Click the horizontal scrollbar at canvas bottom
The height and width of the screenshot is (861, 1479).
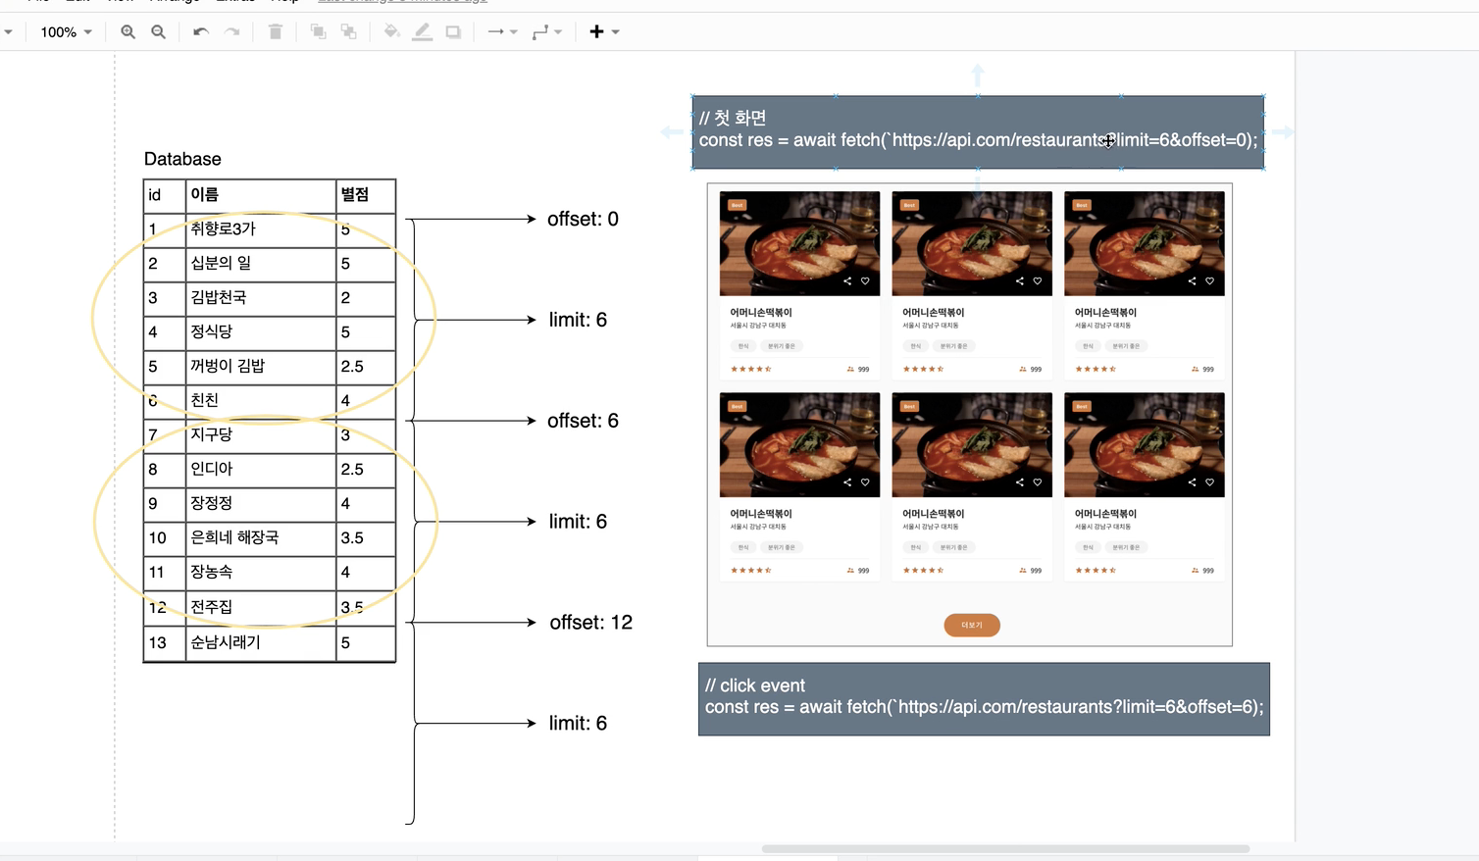pos(1005,849)
